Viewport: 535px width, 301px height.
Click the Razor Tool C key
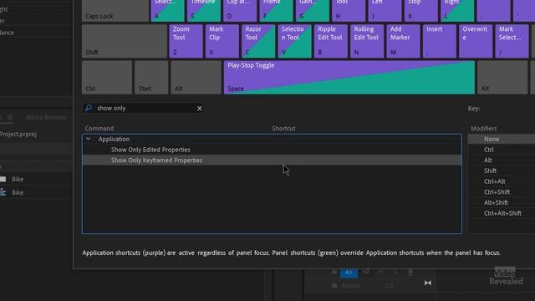click(x=258, y=41)
